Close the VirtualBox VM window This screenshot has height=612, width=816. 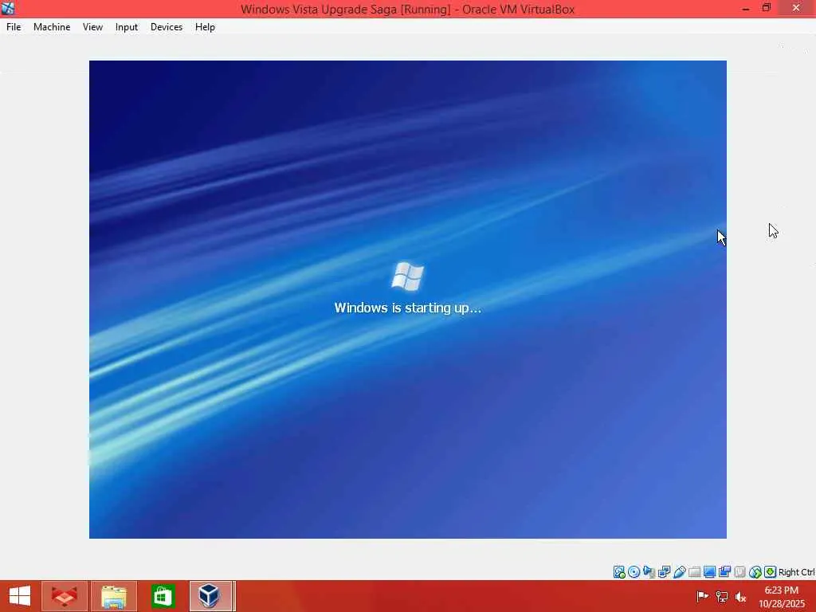(796, 8)
